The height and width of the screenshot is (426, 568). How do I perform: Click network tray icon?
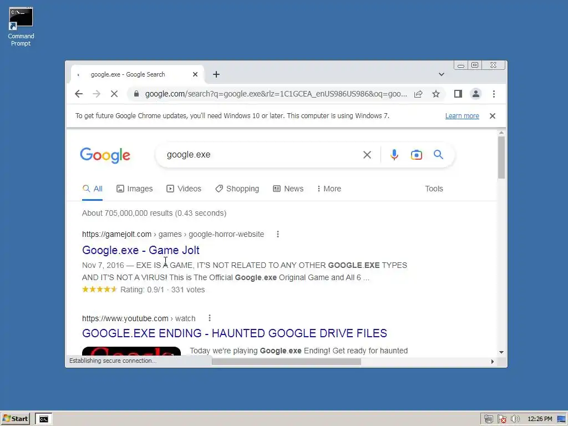click(x=488, y=419)
